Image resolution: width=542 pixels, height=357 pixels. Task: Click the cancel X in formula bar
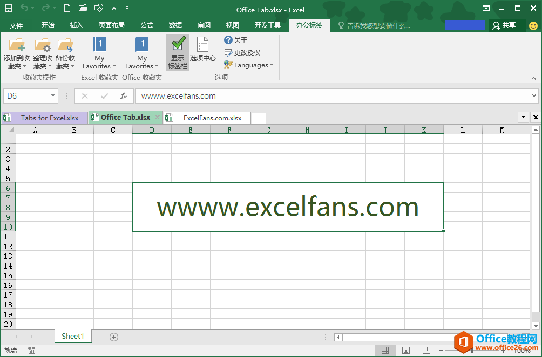click(x=85, y=96)
